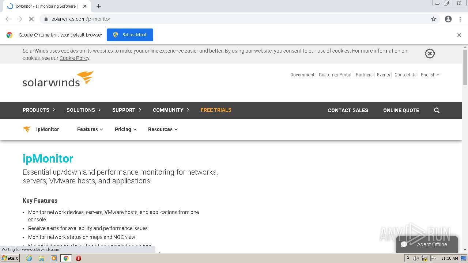Bookmark this page with the star icon
Screen dimensions: 468x263
[x=434, y=19]
